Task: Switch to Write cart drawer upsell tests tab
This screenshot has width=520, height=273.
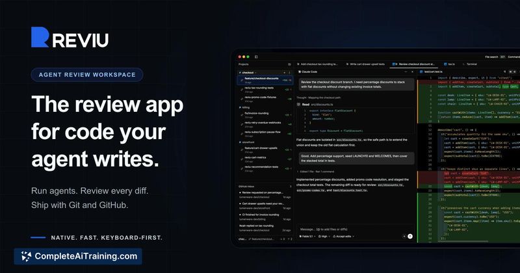Action: [365, 64]
